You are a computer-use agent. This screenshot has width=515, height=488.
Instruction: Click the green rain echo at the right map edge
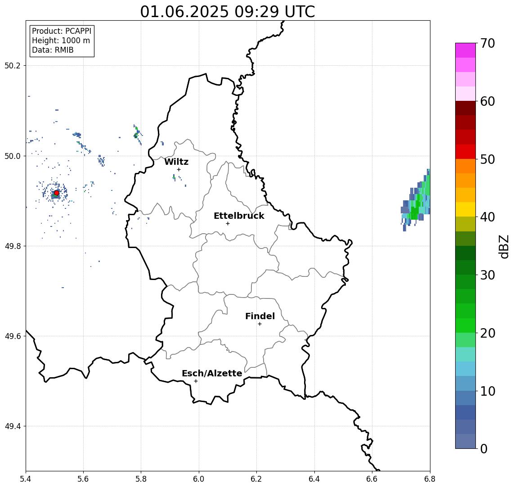pos(416,199)
